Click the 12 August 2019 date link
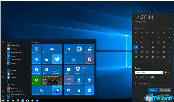 [x=140, y=22]
